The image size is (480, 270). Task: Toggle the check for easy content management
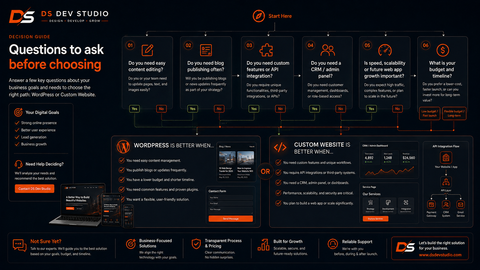point(122,160)
